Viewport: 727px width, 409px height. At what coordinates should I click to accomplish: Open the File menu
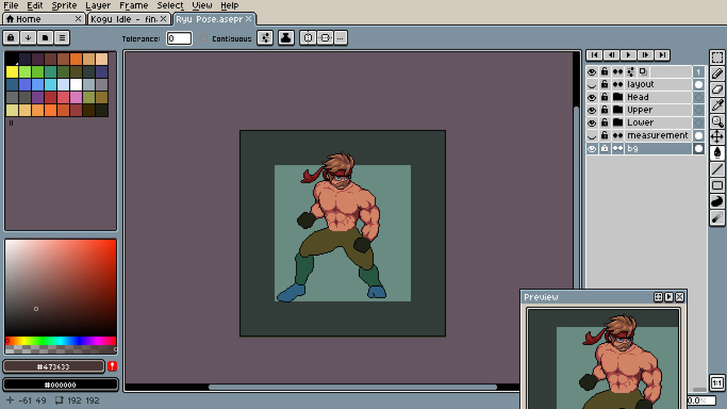tap(11, 5)
